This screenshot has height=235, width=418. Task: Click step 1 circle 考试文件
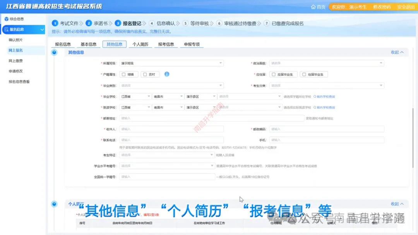point(55,24)
